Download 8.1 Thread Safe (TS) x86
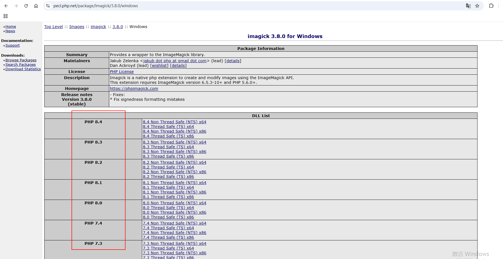 pos(168,197)
